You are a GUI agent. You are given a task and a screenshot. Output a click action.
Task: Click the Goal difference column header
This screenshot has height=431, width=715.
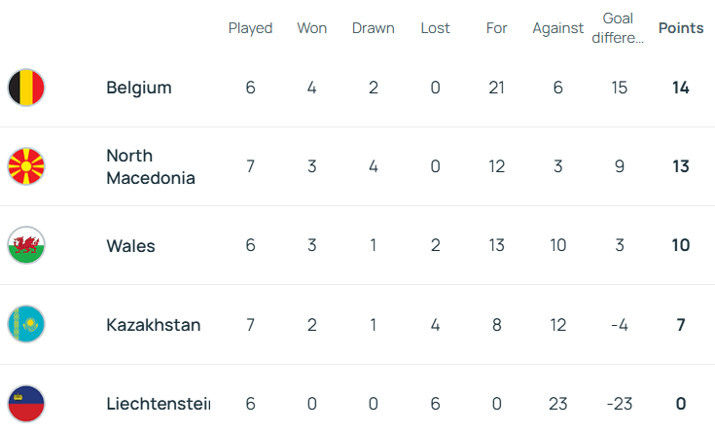click(x=619, y=28)
